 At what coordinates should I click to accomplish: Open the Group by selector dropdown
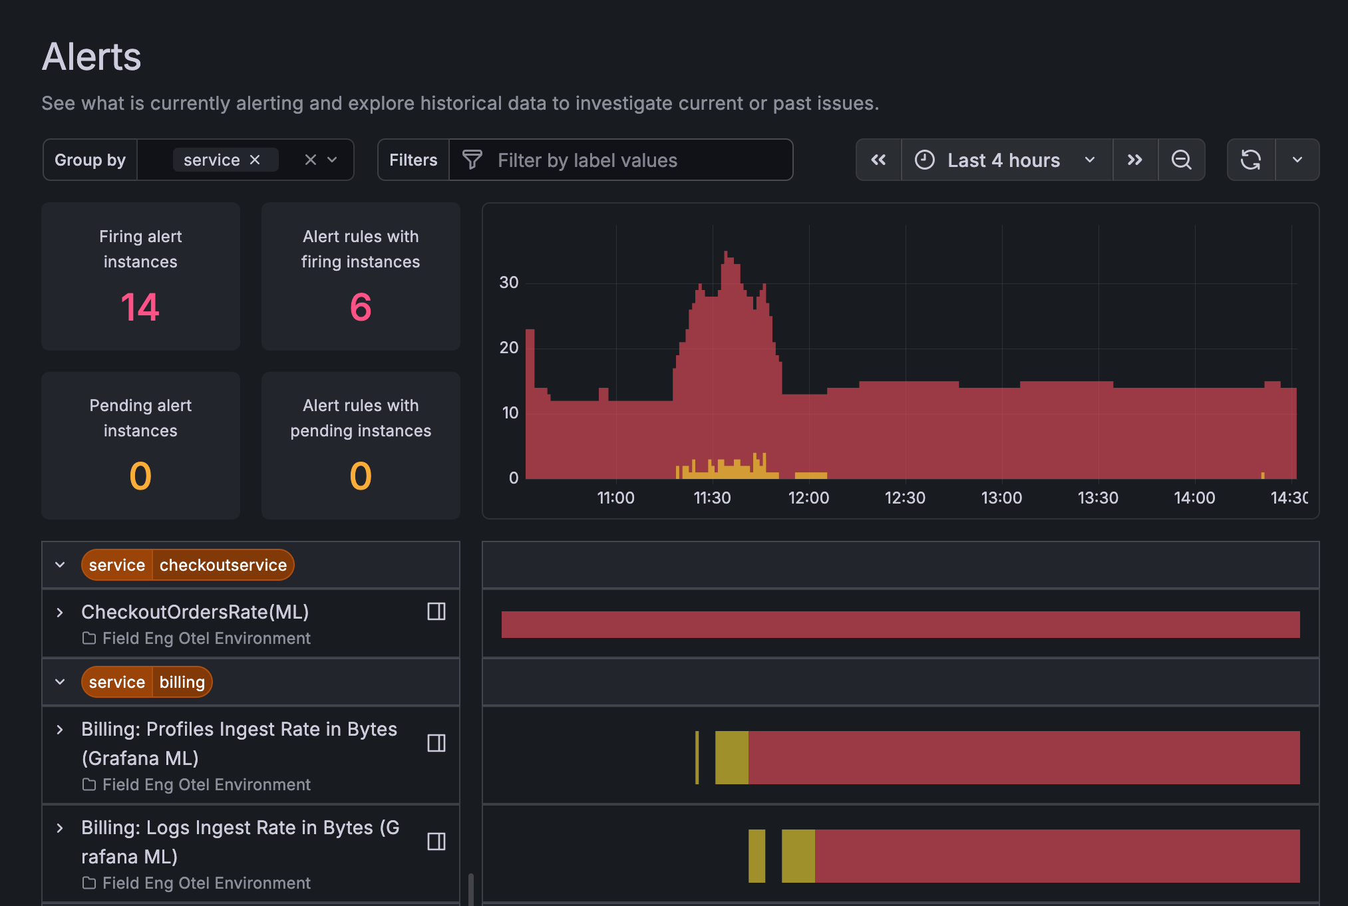tap(331, 160)
